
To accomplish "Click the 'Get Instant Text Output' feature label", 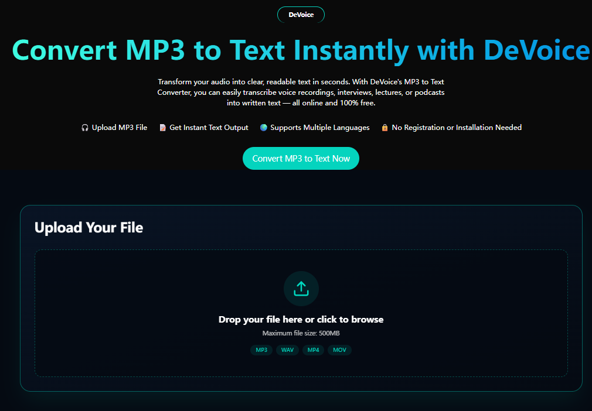I will 209,128.
